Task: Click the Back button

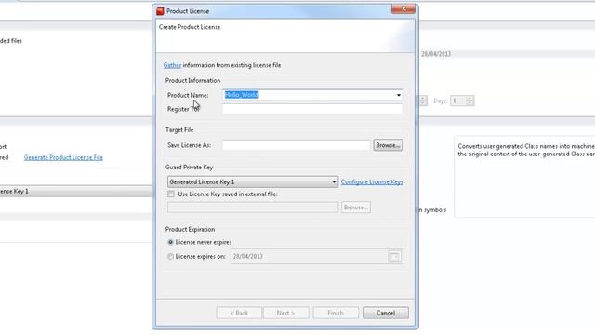Action: (239, 313)
